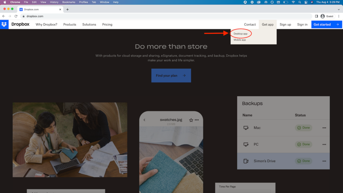Open a new browser tab
Image resolution: width=343 pixels, height=193 pixels.
67,9
